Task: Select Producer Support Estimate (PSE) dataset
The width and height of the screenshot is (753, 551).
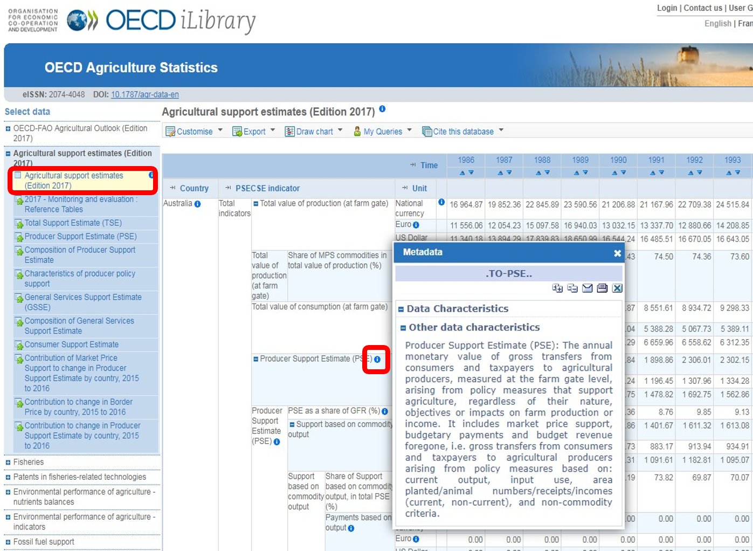Action: 81,236
